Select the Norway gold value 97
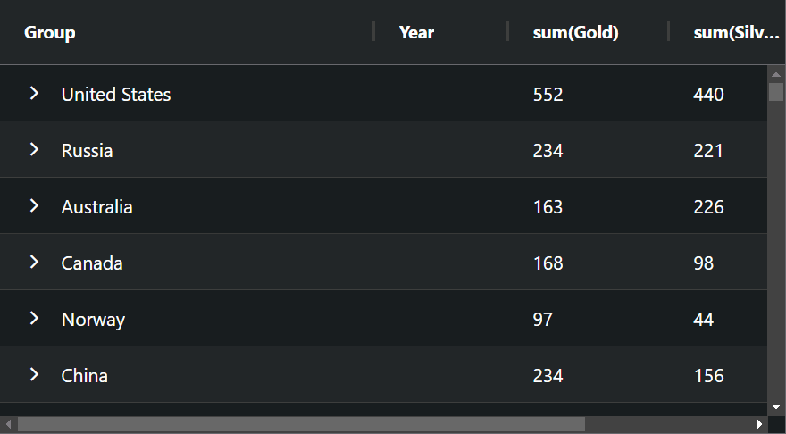Image resolution: width=786 pixels, height=434 pixels. (543, 319)
